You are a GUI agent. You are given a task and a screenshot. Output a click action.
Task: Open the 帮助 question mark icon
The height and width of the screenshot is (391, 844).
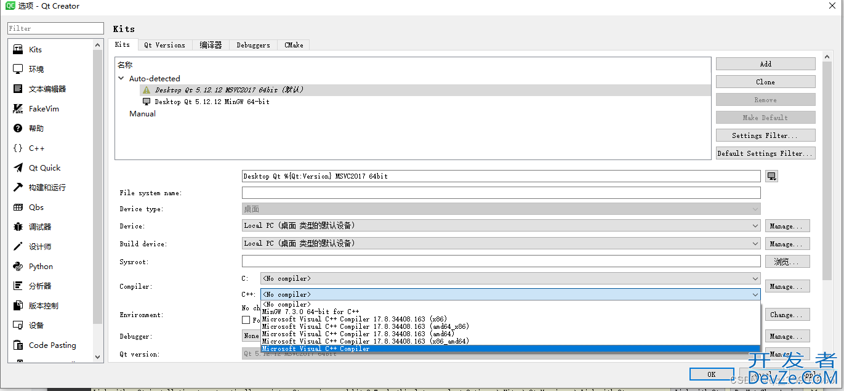pyautogui.click(x=18, y=129)
